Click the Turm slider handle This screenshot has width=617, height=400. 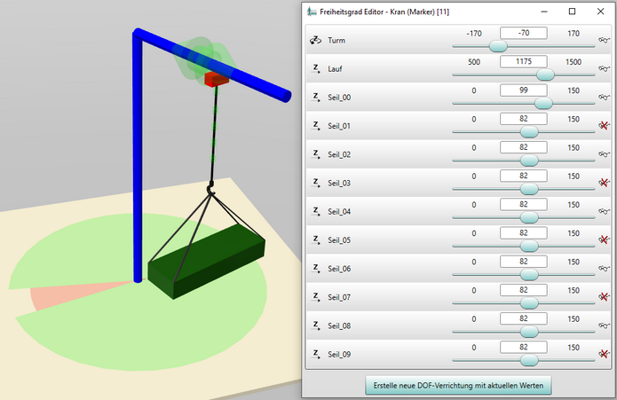point(498,46)
